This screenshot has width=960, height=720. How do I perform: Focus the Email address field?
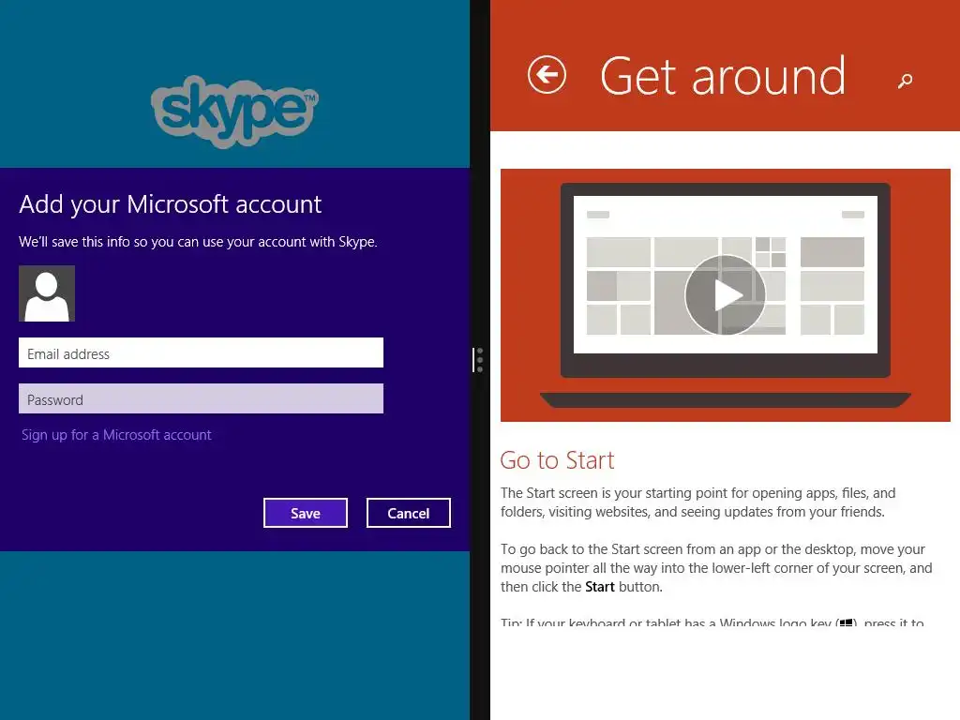[201, 352]
